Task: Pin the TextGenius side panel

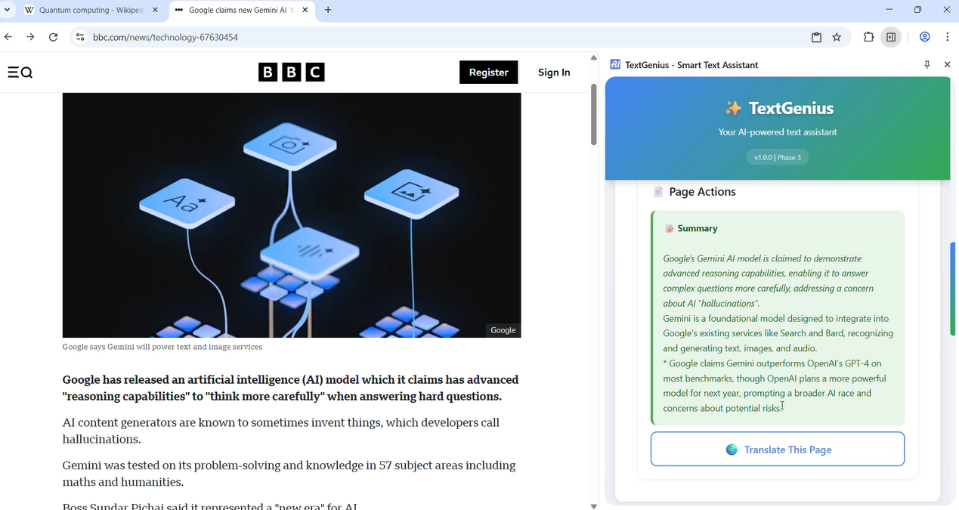Action: pos(927,65)
